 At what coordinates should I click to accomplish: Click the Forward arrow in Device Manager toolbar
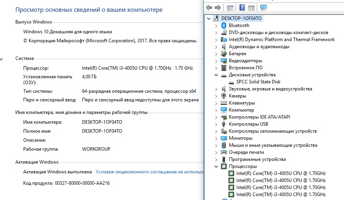click(x=217, y=7)
